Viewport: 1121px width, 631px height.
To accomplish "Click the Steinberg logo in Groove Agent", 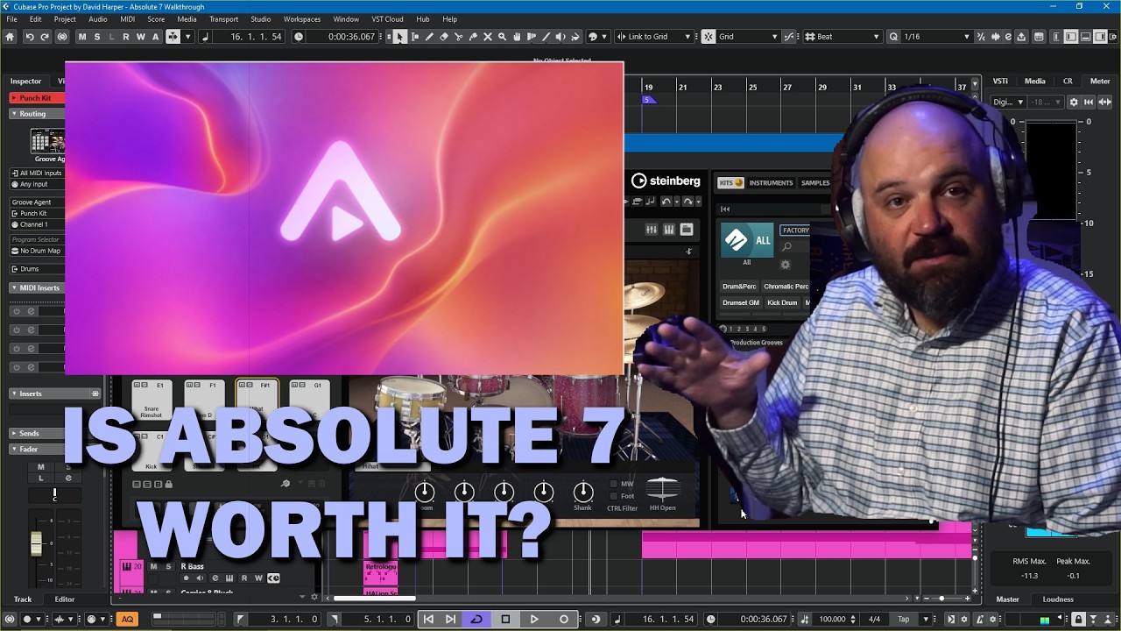I will (666, 181).
